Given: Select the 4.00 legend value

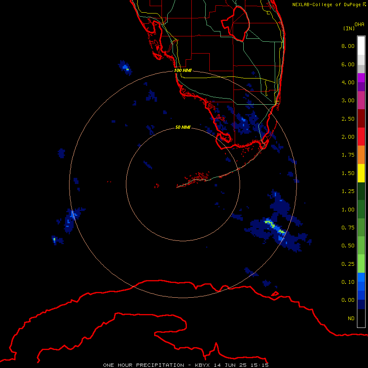Looking at the screenshot, I should pyautogui.click(x=348, y=82).
